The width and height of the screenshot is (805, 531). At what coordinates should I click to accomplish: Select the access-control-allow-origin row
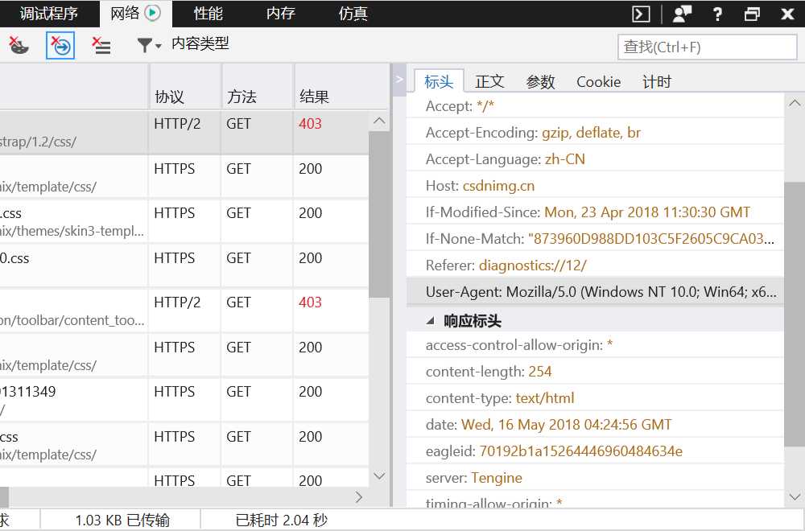(x=595, y=345)
